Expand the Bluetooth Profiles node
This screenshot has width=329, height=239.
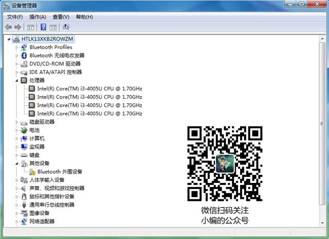17,47
